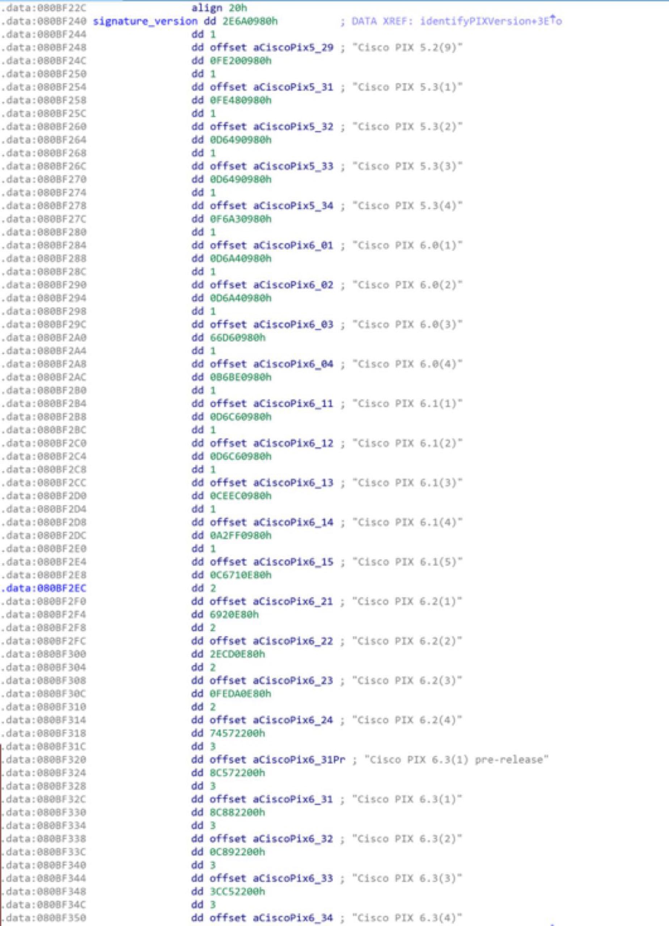669x926 pixels.
Task: Jump to offset aCiscoPix6_04
Action: [293, 364]
